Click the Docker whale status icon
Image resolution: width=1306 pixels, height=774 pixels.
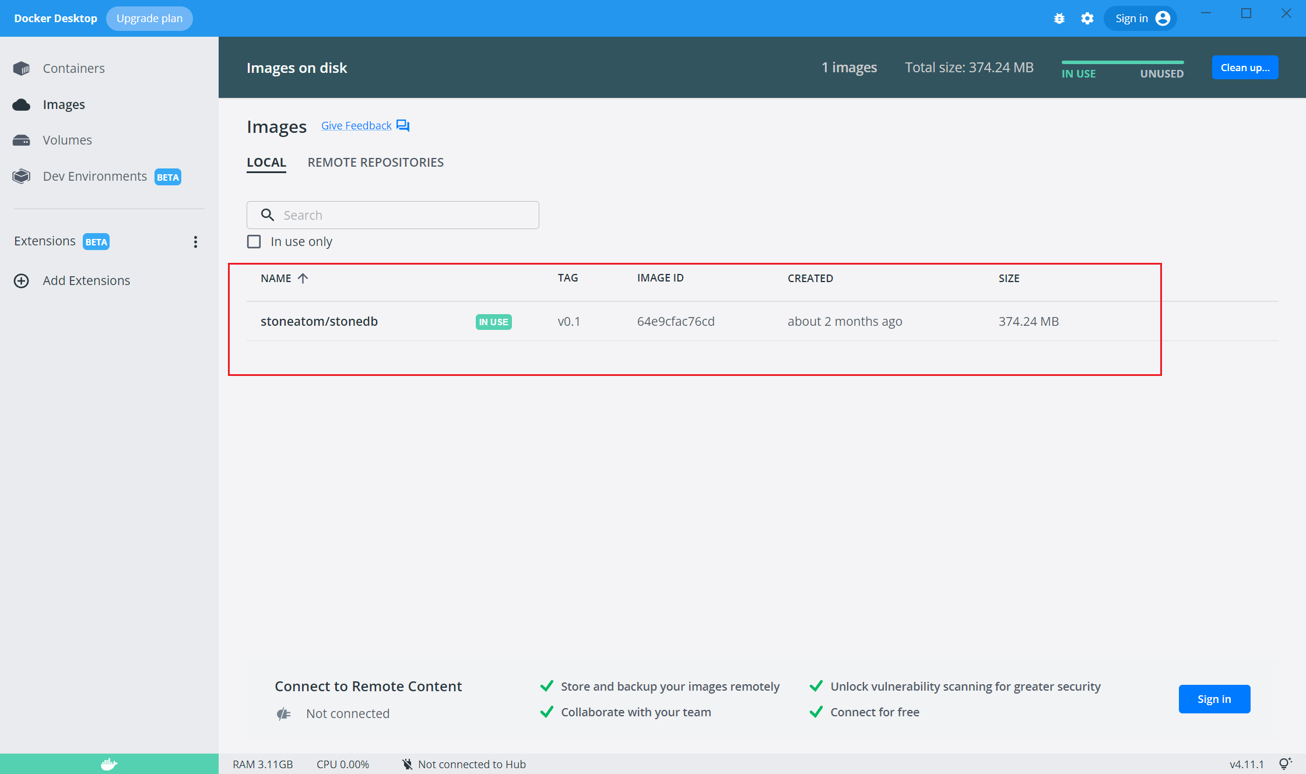108,764
